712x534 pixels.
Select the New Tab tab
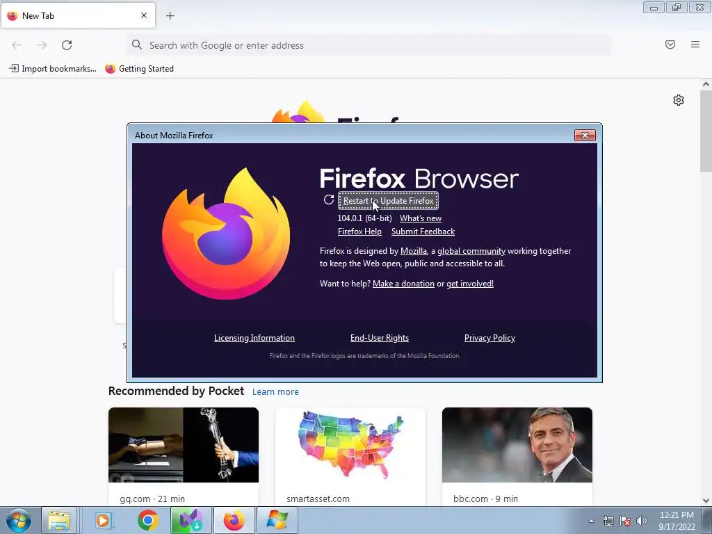[78, 15]
